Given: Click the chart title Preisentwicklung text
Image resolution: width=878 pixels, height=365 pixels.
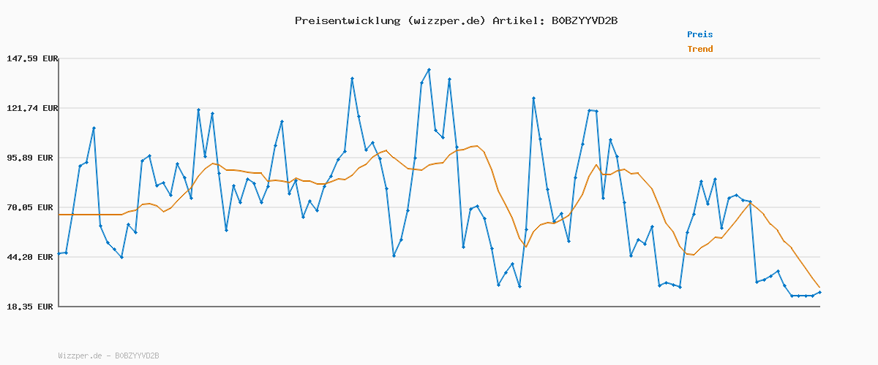Looking at the screenshot, I should point(348,20).
